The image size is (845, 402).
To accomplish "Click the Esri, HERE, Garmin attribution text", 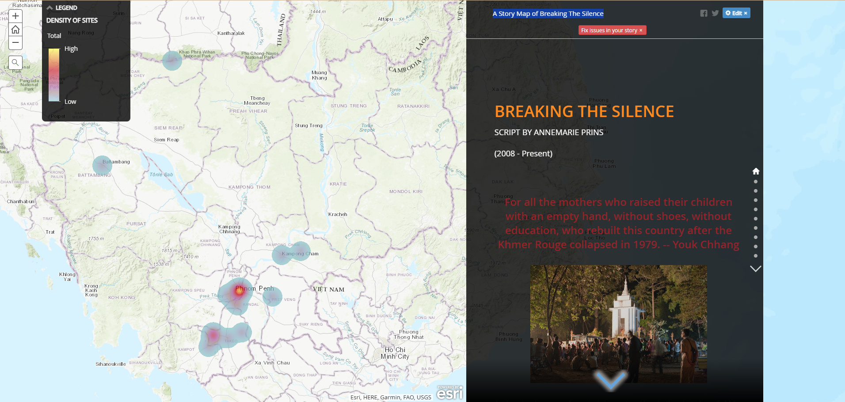I will 391,397.
